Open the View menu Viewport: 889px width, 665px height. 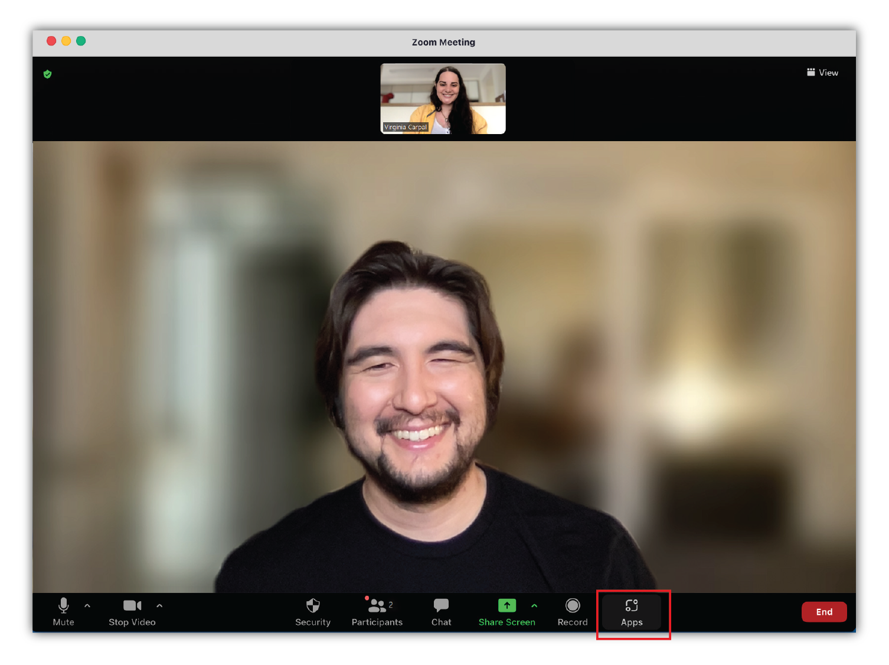822,72
